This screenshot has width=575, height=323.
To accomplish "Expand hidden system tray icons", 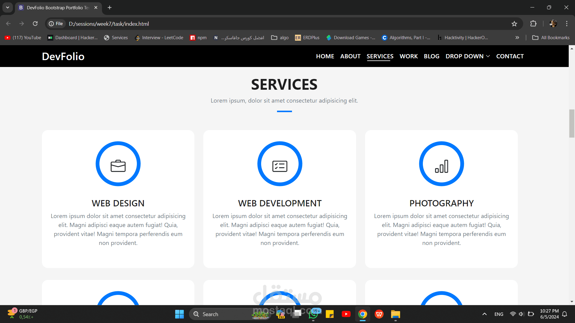I will point(484,314).
